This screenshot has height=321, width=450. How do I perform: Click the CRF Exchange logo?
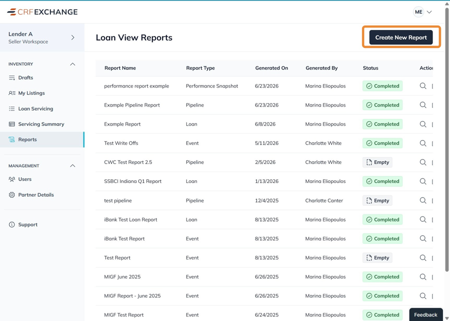coord(42,12)
